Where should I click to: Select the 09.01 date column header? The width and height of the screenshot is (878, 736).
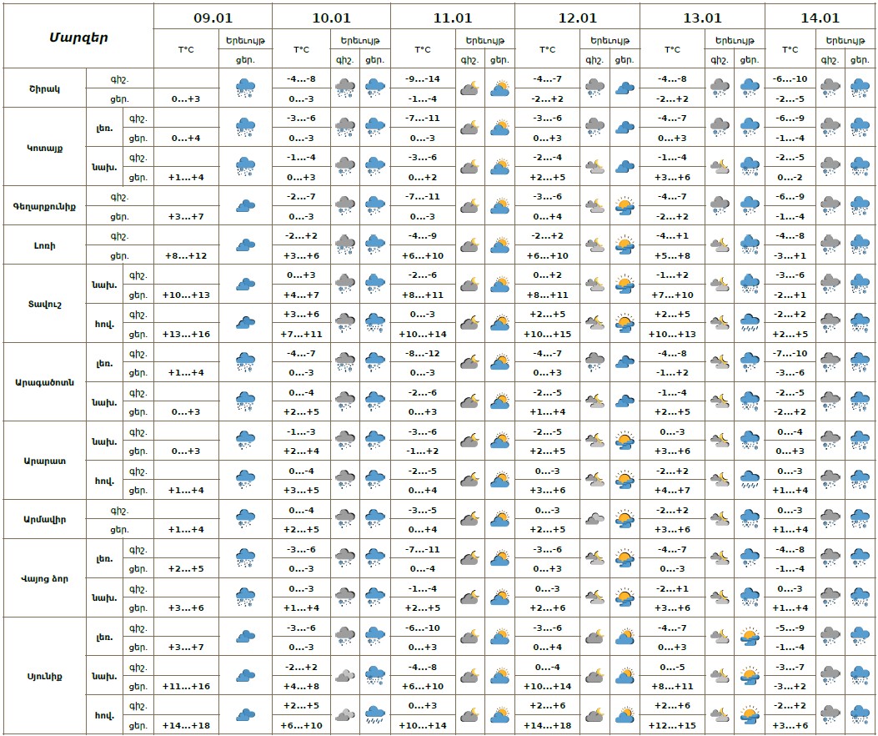(213, 17)
